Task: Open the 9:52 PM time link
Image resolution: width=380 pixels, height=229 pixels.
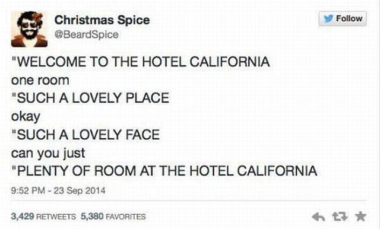Action: pyautogui.click(x=28, y=190)
